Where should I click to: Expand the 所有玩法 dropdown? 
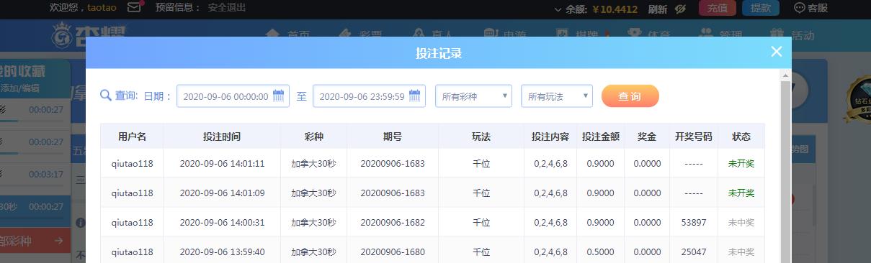pos(557,96)
